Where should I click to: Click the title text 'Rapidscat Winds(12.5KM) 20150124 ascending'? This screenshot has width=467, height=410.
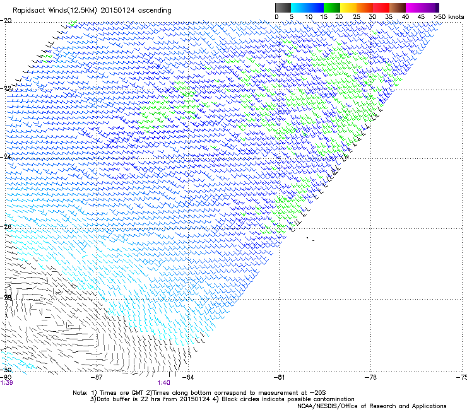pyautogui.click(x=92, y=11)
